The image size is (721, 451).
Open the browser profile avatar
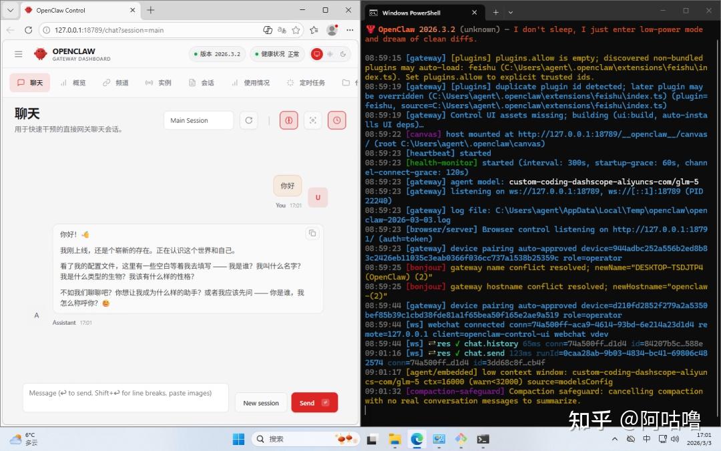click(x=332, y=30)
